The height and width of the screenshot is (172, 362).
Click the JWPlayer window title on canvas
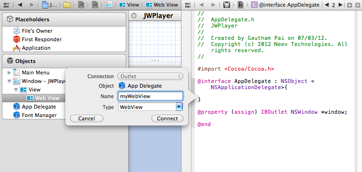[158, 16]
